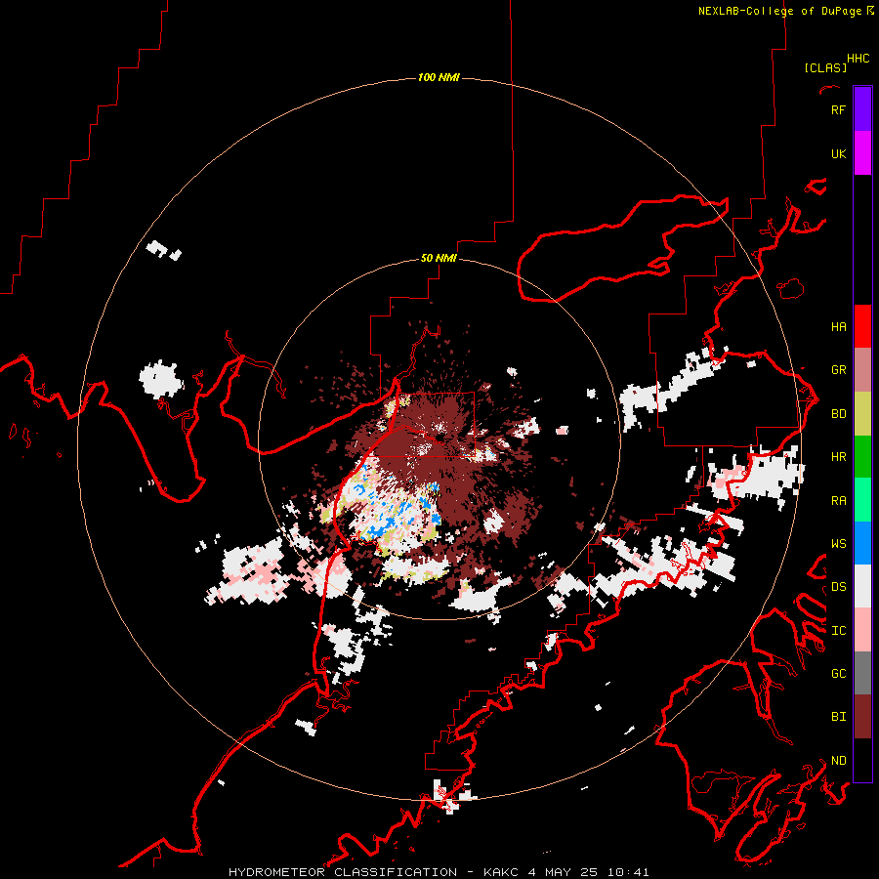Click the "HHC" product code text
The width and height of the screenshot is (879, 879).
pos(858,59)
